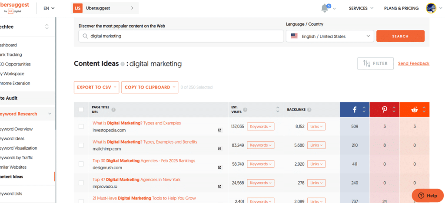Open investopedia.com result in external link icon
This screenshot has width=445, height=203.
point(219,130)
